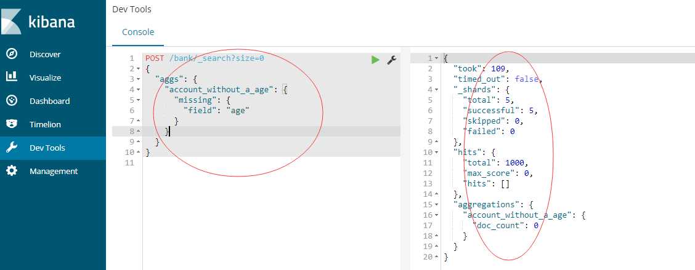
Task: Click the "took": 109 response line
Action: point(482,69)
